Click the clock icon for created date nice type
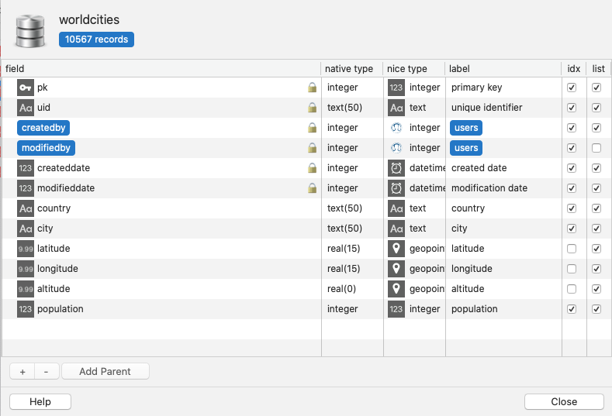This screenshot has height=416, width=612. click(x=396, y=168)
